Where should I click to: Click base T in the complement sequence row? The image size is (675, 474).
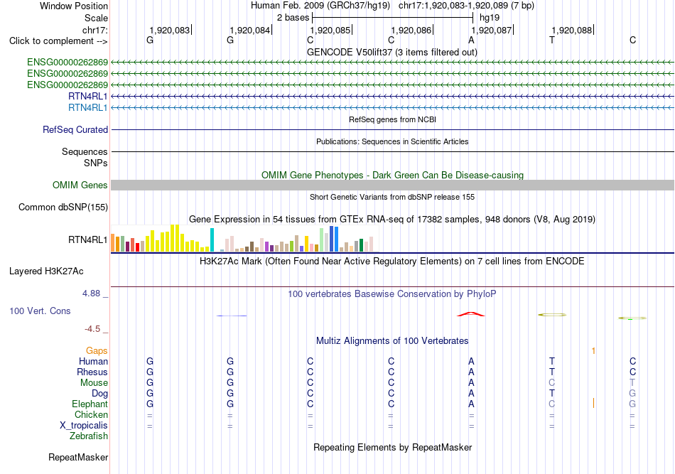point(552,40)
